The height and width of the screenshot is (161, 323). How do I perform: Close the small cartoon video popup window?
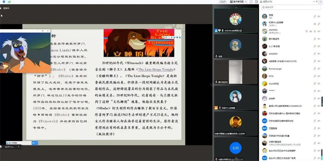pos(48,31)
